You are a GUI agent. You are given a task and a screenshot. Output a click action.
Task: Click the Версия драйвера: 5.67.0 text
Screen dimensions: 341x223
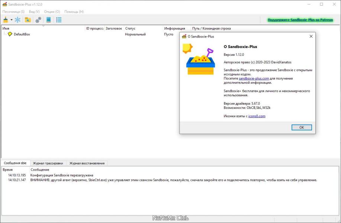242,103
